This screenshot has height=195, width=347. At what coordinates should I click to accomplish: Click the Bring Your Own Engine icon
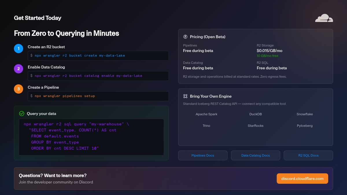click(x=185, y=96)
